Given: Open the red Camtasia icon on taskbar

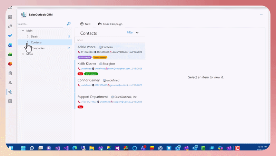Looking at the screenshot, I should 237,148.
